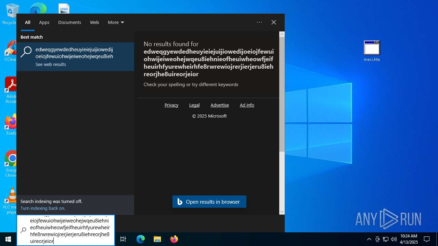The width and height of the screenshot is (438, 246).
Task: Open the Legal link
Action: click(194, 105)
